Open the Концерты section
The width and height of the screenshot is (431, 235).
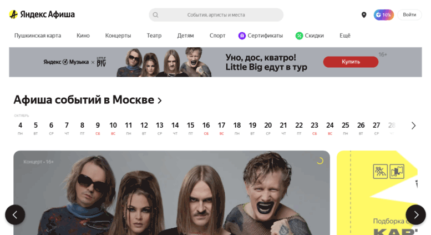(118, 36)
